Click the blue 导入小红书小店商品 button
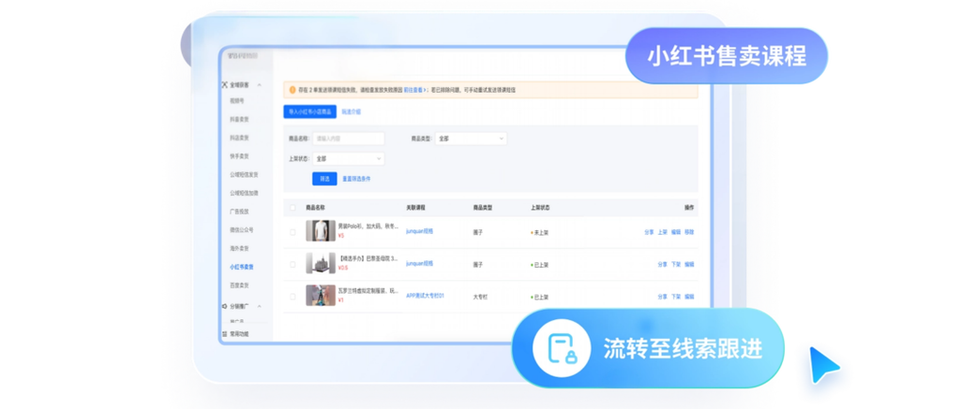 point(308,111)
